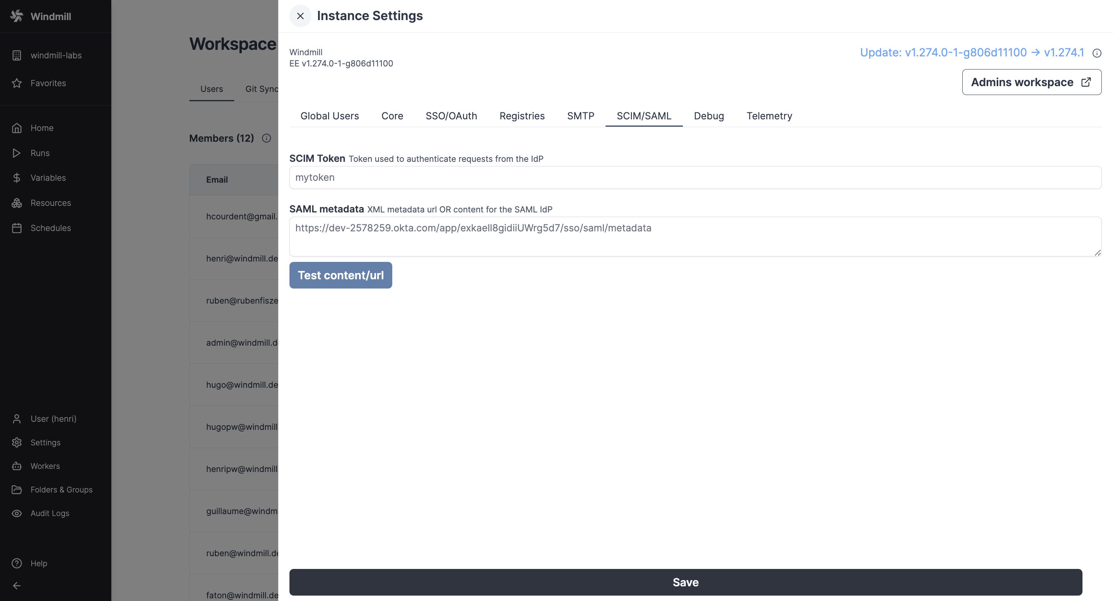Switch to the Telemetry tab
This screenshot has height=601, width=1113.
tap(769, 116)
